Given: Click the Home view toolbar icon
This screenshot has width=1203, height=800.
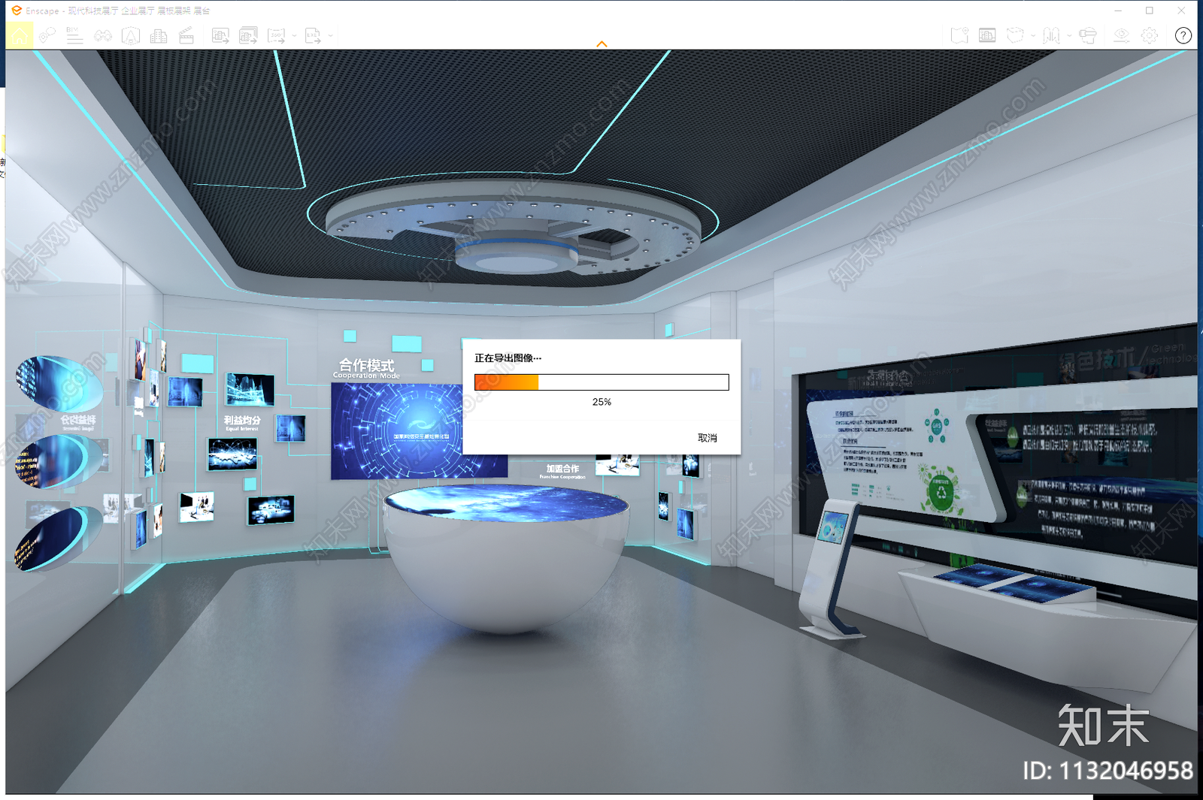Looking at the screenshot, I should (x=19, y=35).
